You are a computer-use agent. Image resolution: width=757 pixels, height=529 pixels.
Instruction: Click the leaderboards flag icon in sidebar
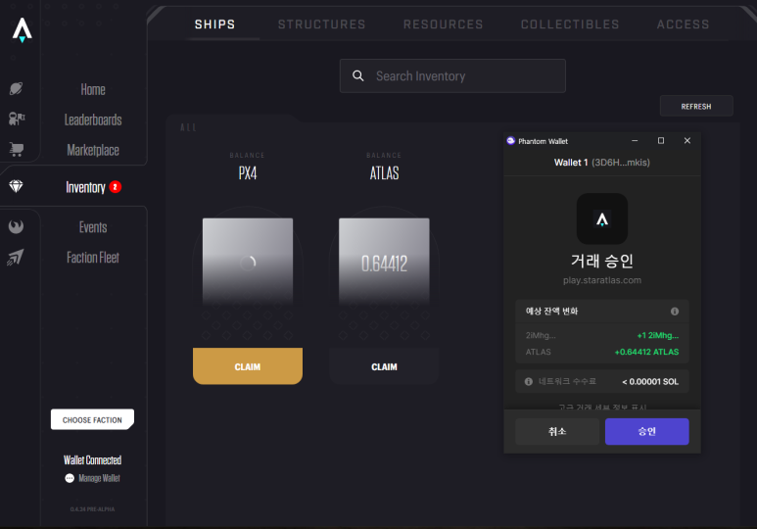coord(17,119)
